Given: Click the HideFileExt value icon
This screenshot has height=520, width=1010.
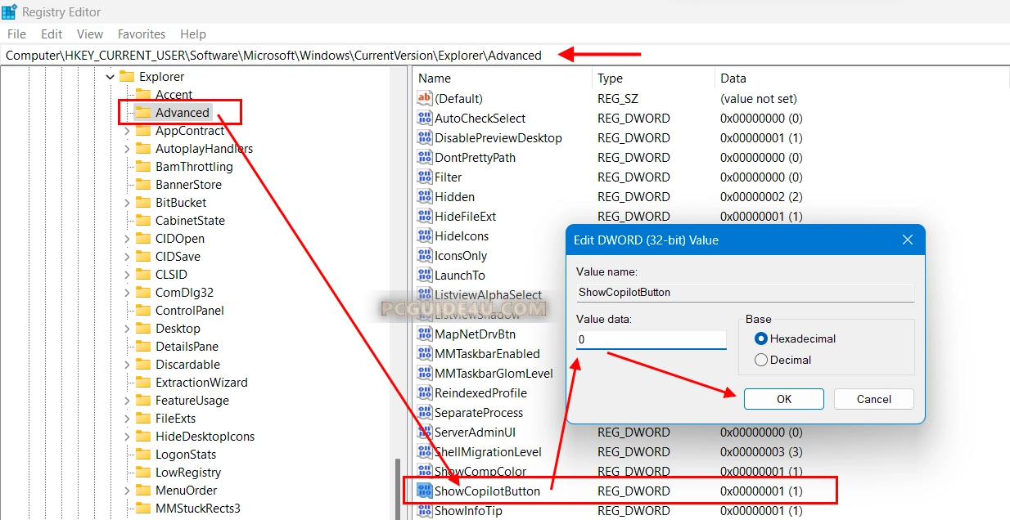Looking at the screenshot, I should coord(424,216).
